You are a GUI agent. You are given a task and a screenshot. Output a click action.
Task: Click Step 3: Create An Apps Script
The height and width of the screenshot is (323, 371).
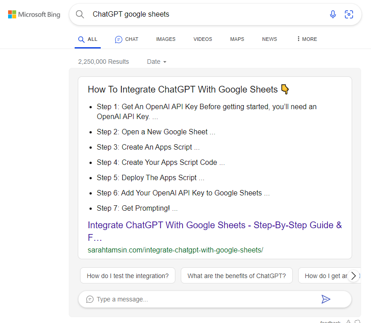(x=148, y=147)
